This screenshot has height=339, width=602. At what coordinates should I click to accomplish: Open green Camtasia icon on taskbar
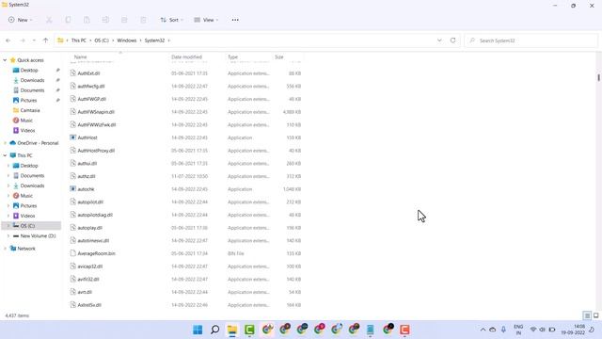pyautogui.click(x=249, y=330)
